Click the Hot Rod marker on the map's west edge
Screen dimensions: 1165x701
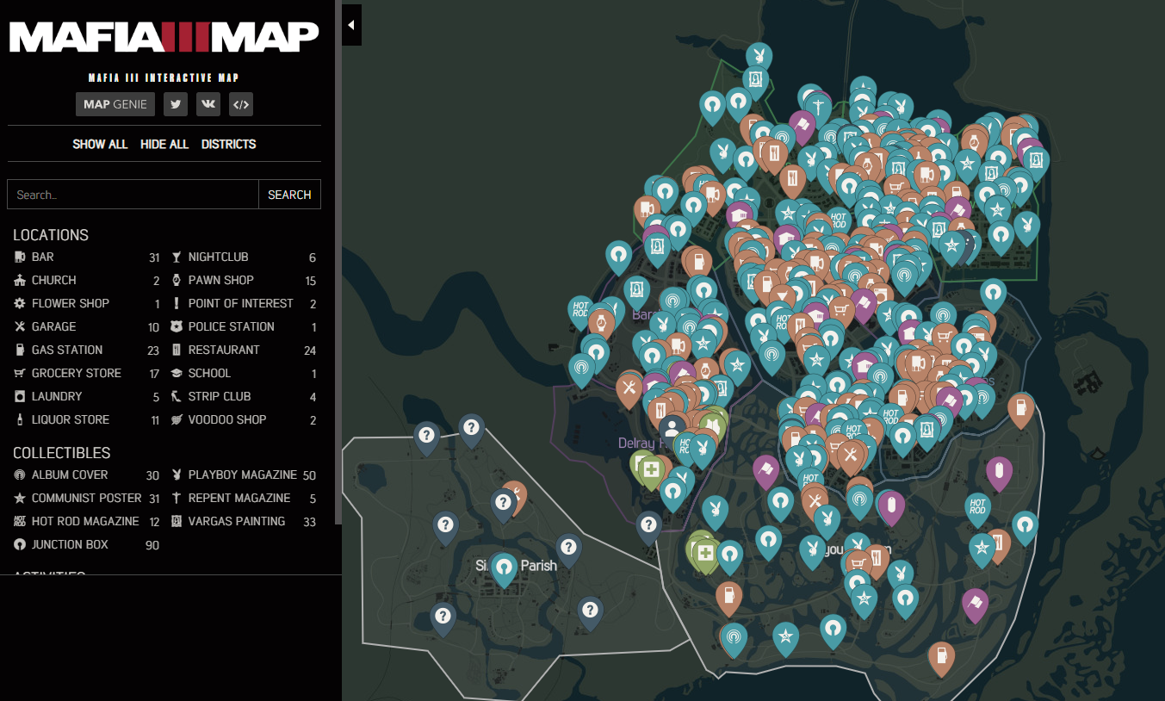click(x=581, y=312)
